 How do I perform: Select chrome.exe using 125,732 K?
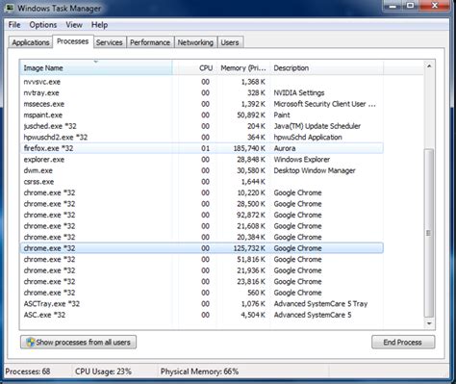point(202,248)
